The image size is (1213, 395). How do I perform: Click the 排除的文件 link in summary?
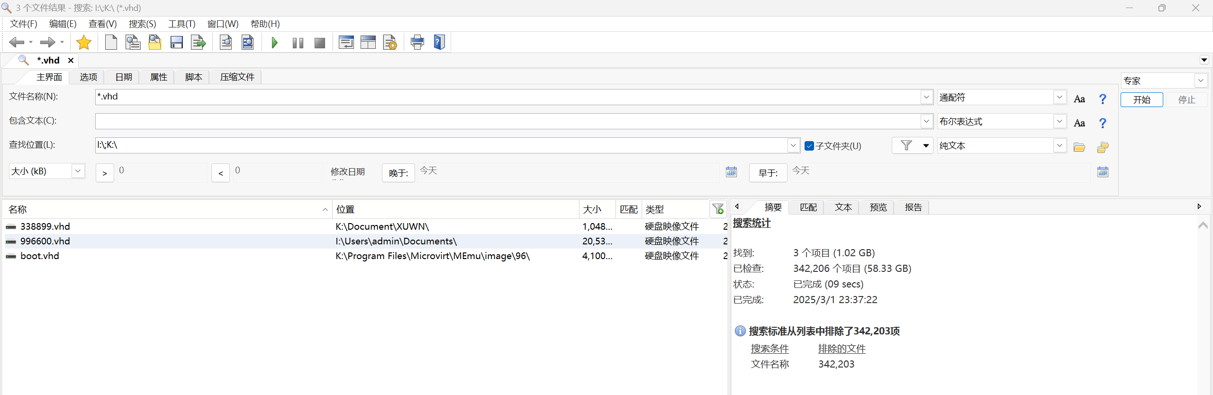tap(842, 349)
